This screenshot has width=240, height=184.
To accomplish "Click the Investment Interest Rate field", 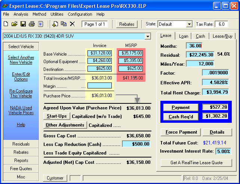I will (223, 152).
